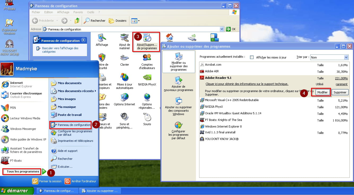This screenshot has height=195, width=354.
Task: Open the Adresse bar dropdown arrow
Action: [x=222, y=29]
